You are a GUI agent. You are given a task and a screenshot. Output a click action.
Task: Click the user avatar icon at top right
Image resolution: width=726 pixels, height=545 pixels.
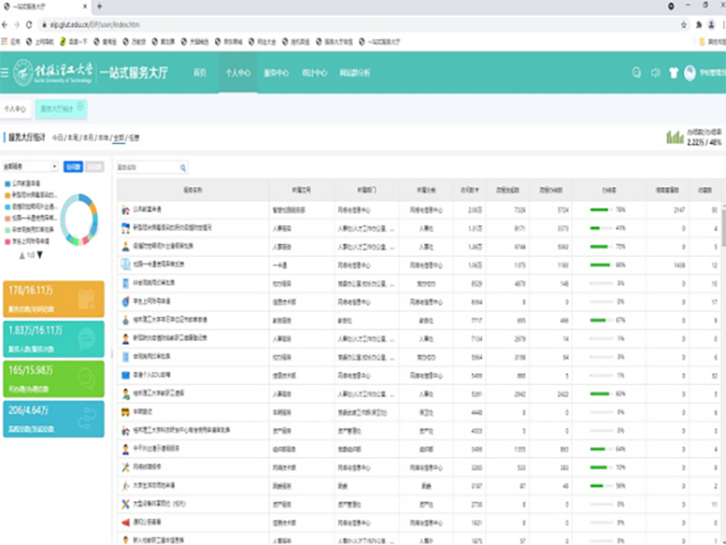690,73
